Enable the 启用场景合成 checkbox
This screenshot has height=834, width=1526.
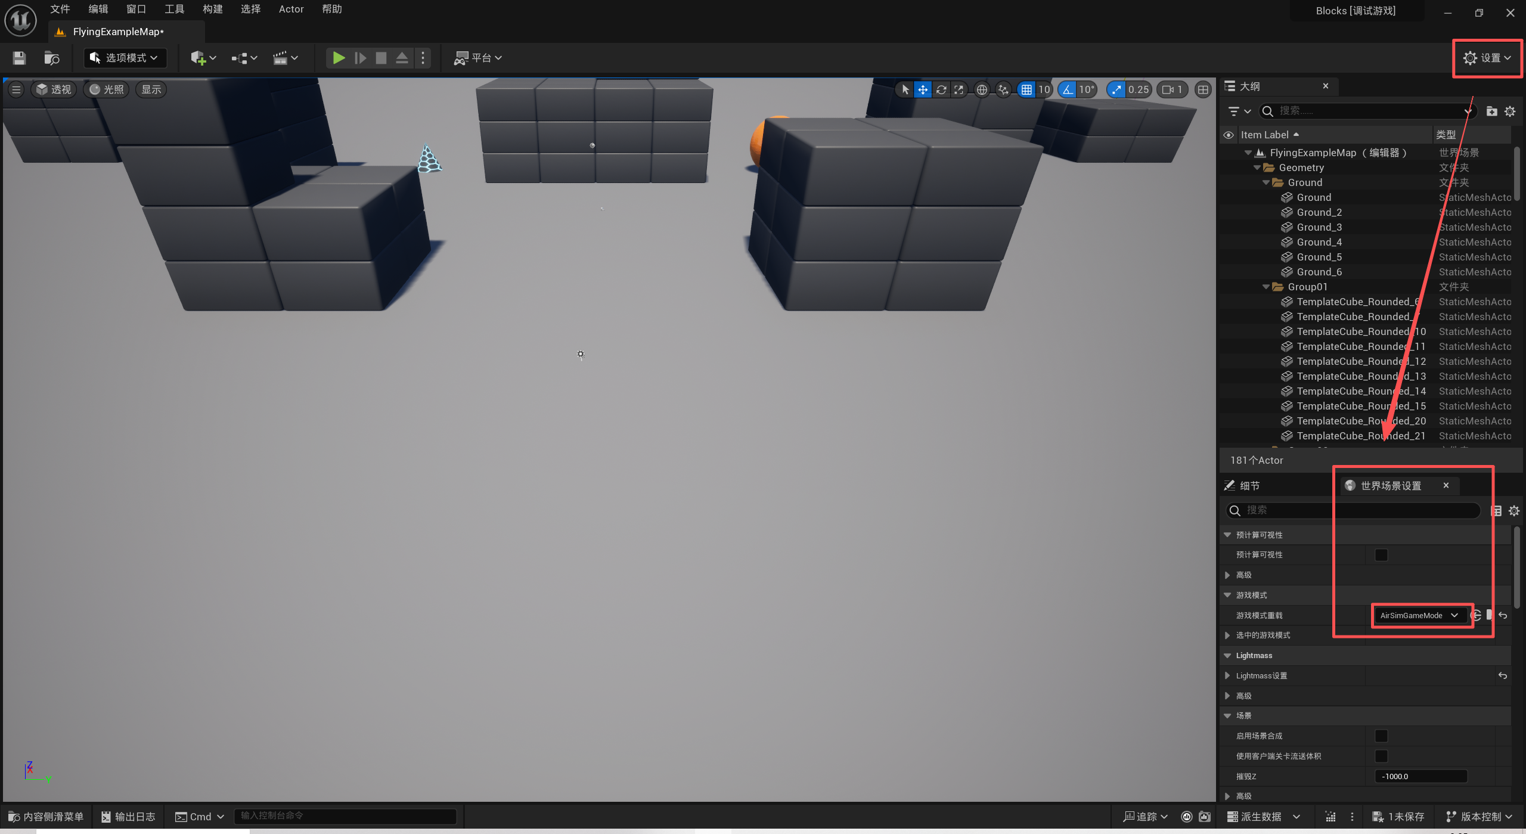point(1381,736)
